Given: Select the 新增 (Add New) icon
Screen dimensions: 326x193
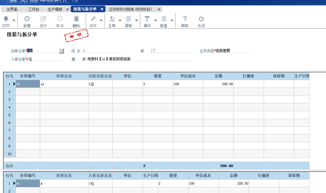Looking at the screenshot, I should pos(27,19).
